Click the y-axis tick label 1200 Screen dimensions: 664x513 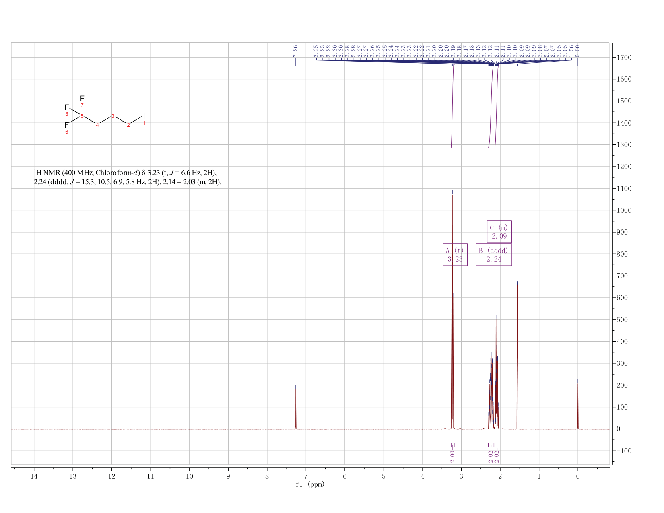pos(624,167)
